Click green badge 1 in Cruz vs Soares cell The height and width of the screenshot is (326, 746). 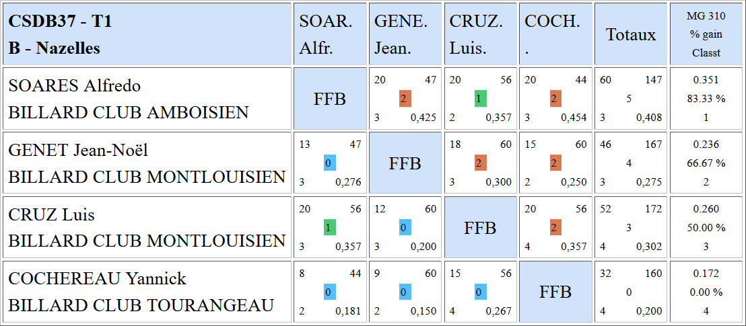(330, 228)
